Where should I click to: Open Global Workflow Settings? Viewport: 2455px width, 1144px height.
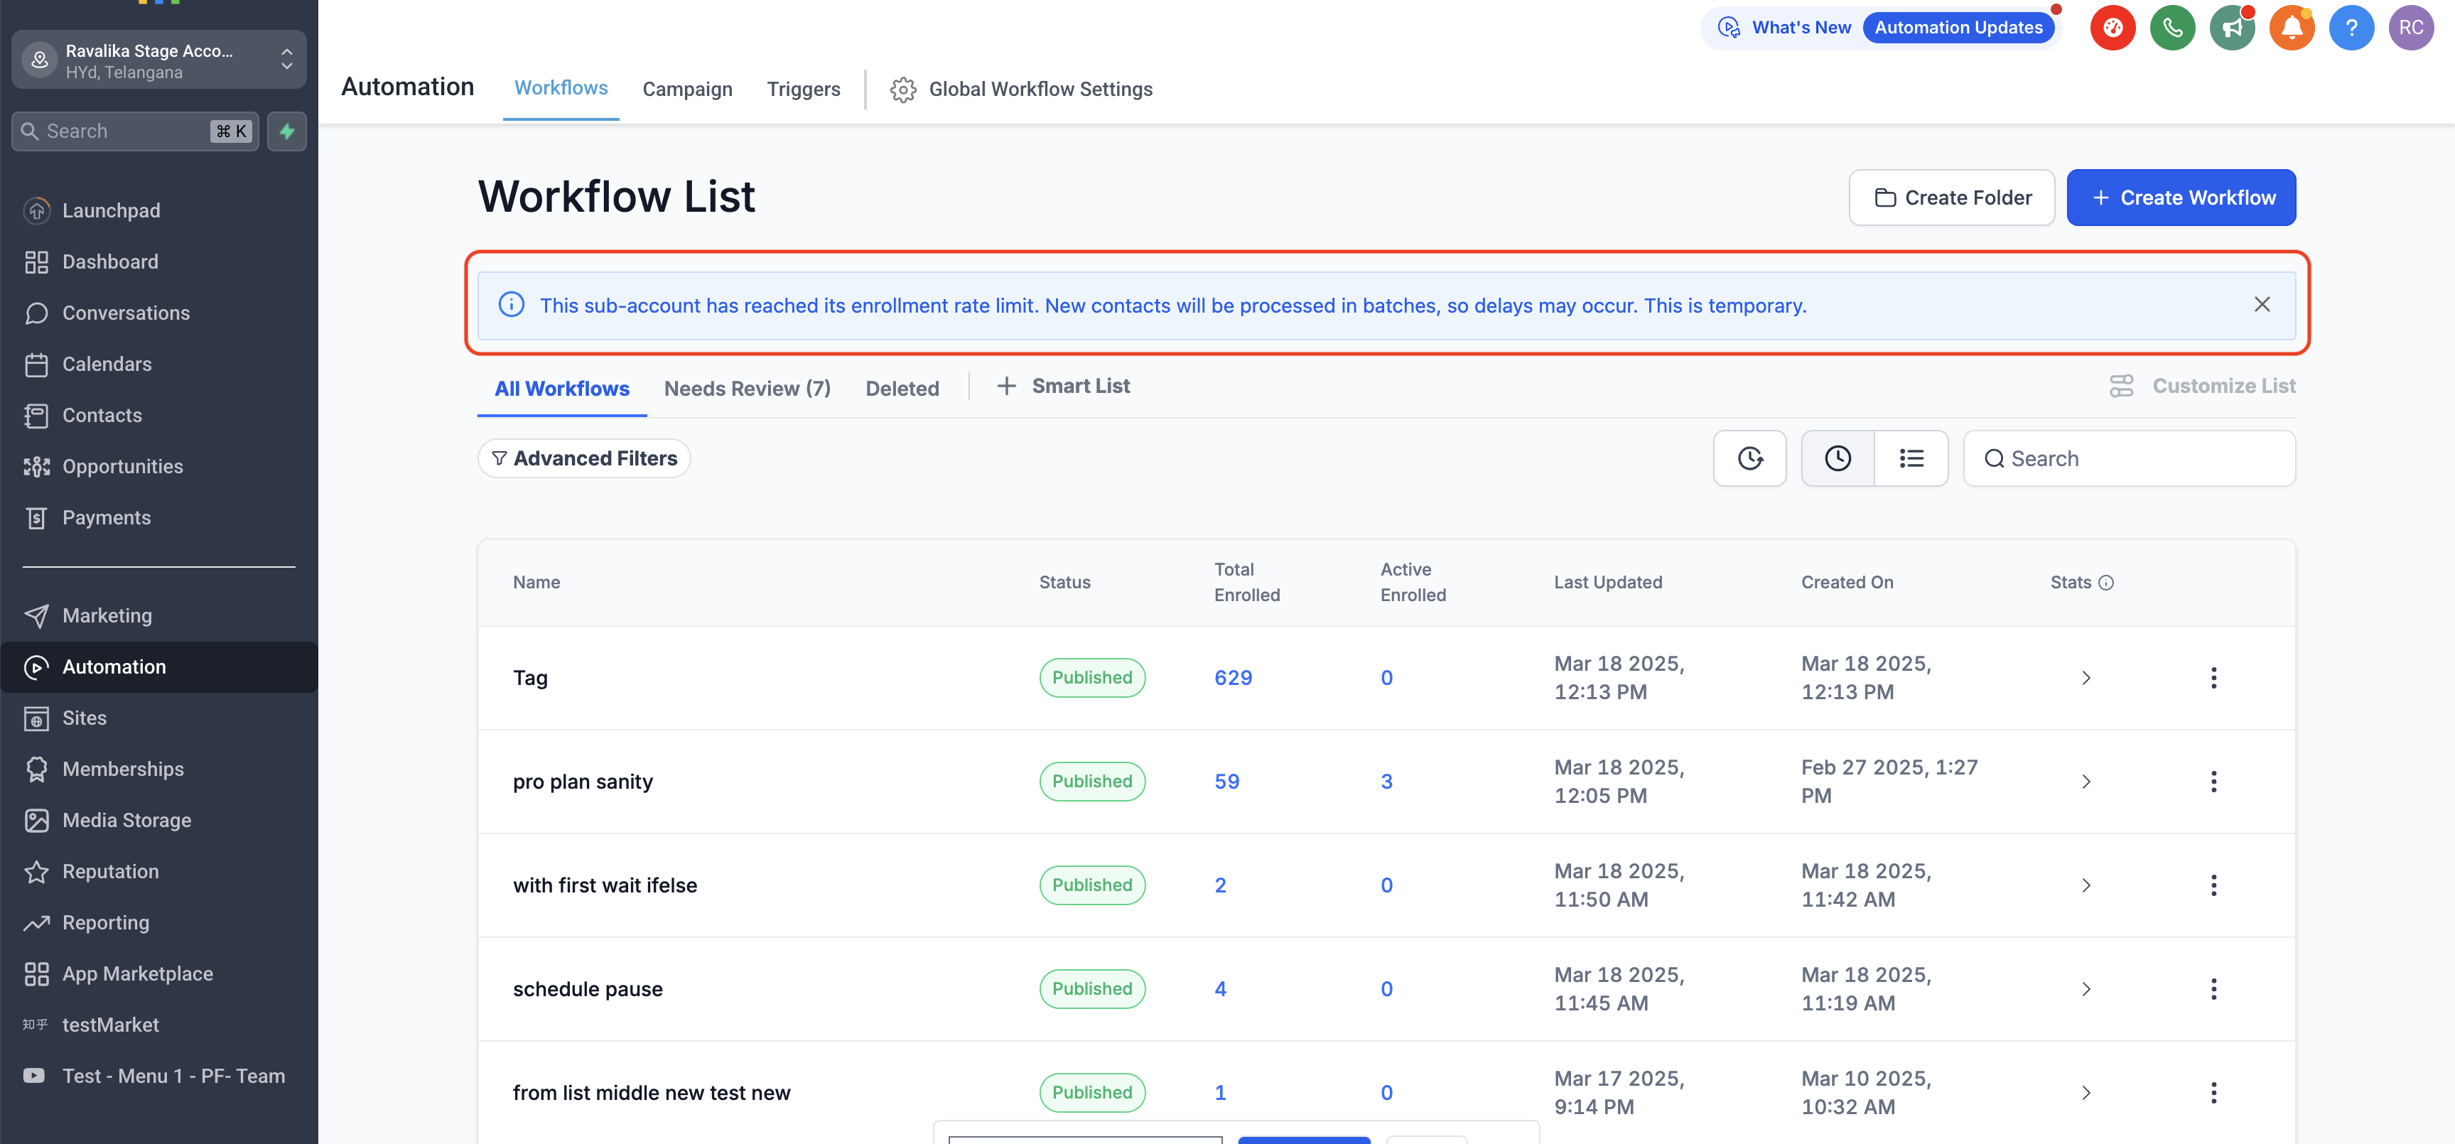pos(1022,89)
